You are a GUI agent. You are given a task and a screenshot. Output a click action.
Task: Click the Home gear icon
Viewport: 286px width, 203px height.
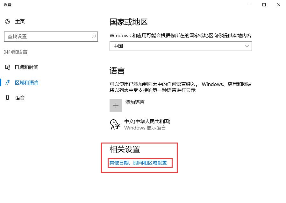pyautogui.click(x=8, y=21)
